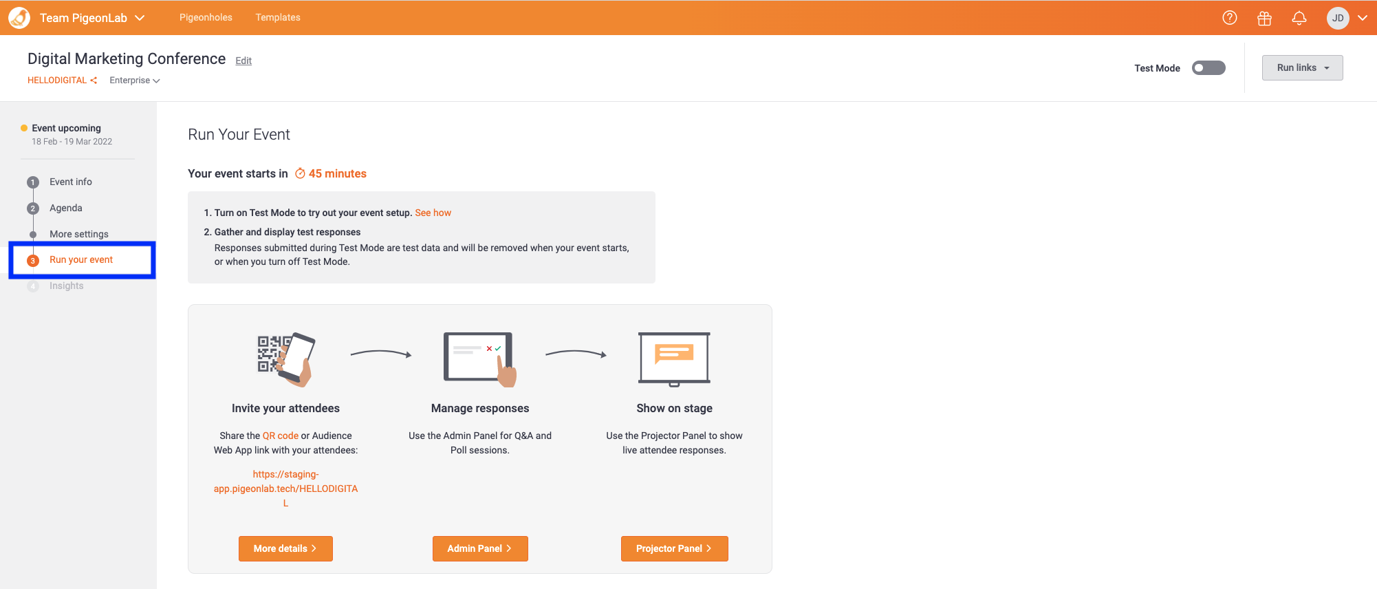The width and height of the screenshot is (1377, 589).
Task: Go to Event info step
Action: point(71,182)
